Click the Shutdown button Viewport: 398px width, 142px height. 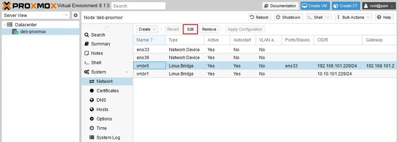point(288,17)
